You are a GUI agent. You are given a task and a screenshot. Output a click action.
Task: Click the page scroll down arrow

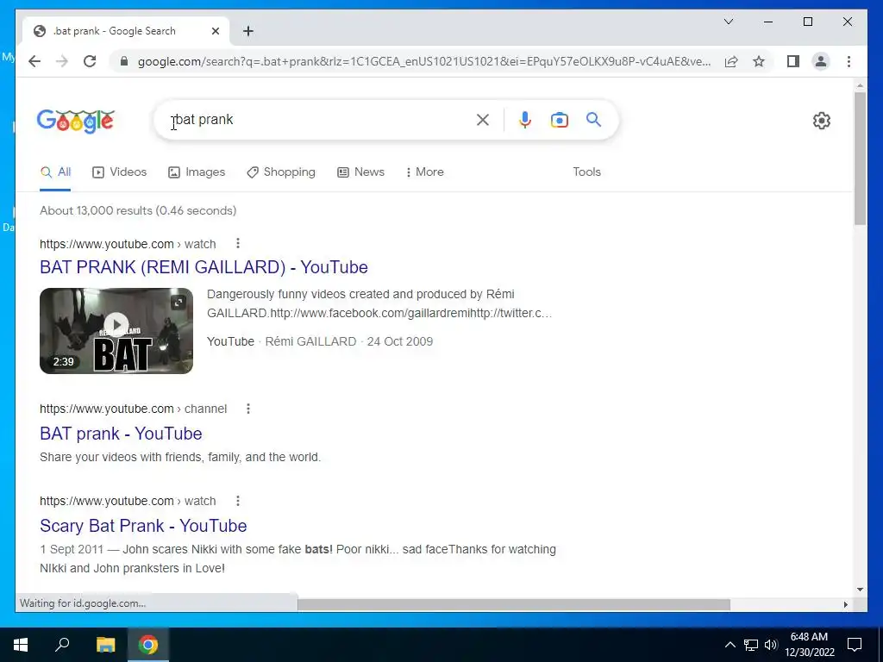pyautogui.click(x=860, y=590)
